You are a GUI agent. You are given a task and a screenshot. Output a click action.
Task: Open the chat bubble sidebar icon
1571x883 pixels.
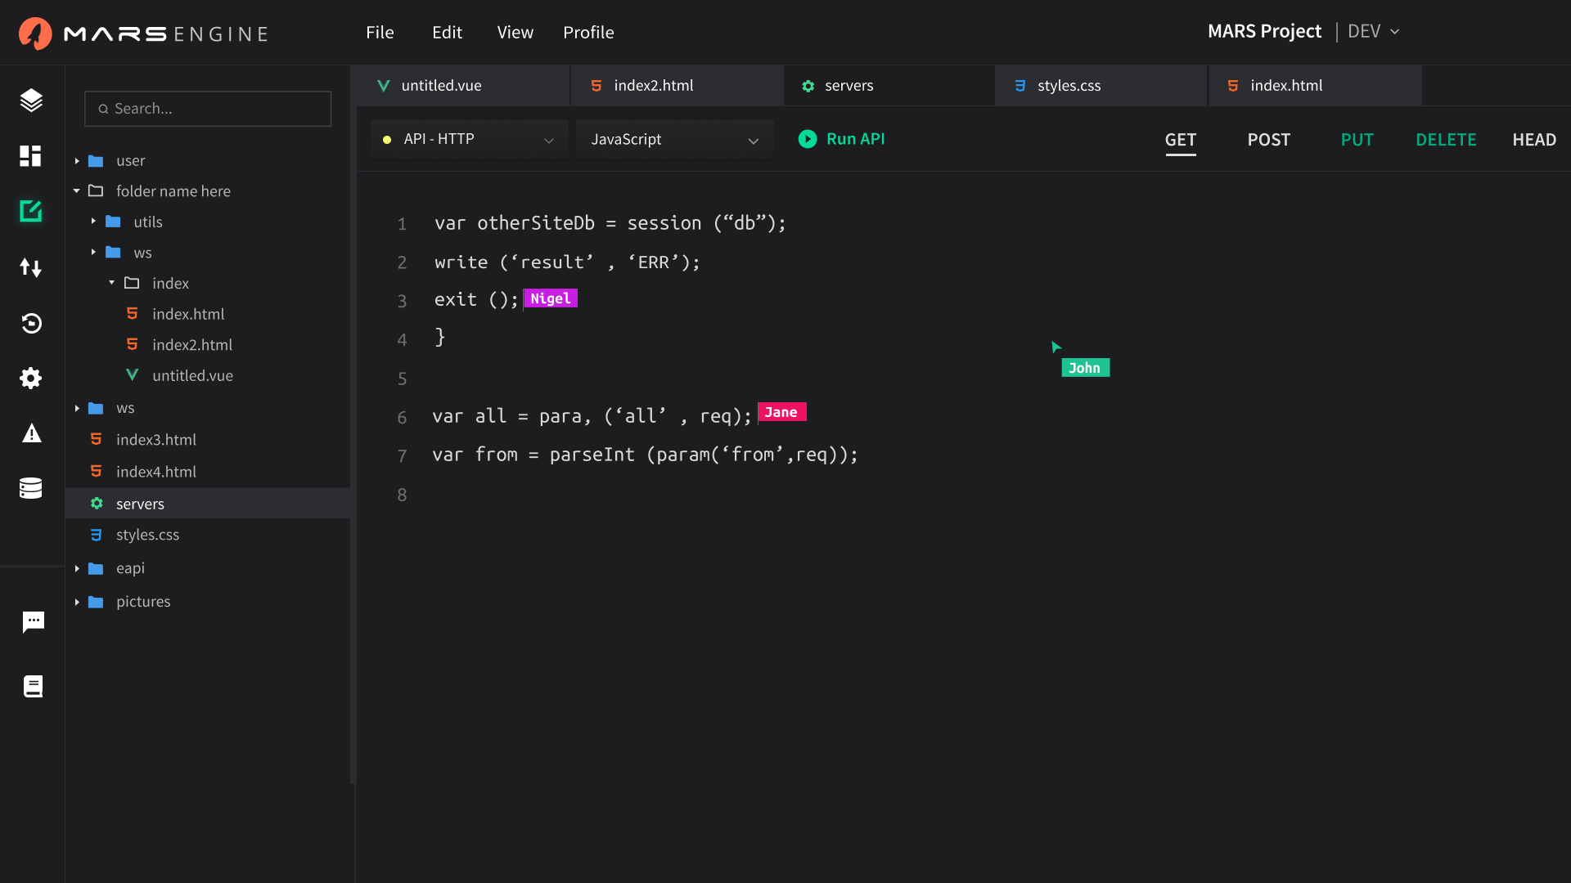33,622
